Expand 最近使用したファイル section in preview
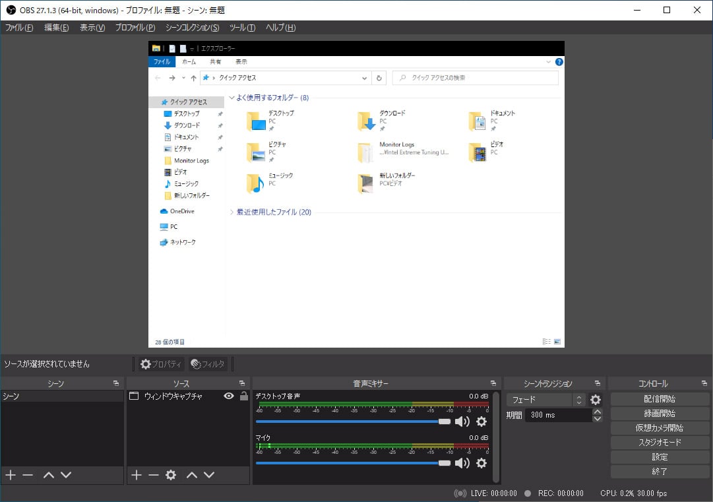Screen dimensions: 713x502 pyautogui.click(x=232, y=212)
